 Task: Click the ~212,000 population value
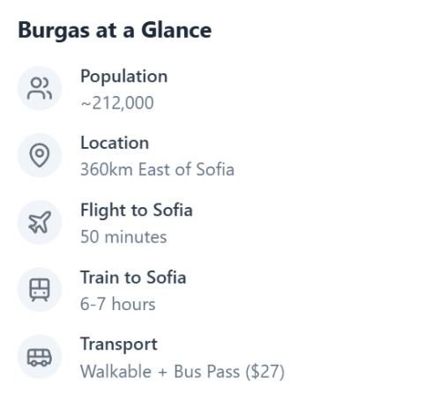pos(117,103)
